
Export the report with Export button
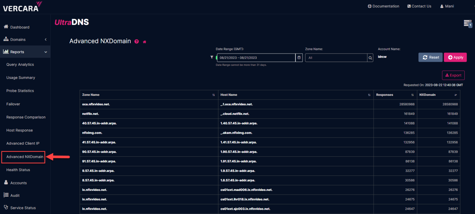tap(453, 75)
